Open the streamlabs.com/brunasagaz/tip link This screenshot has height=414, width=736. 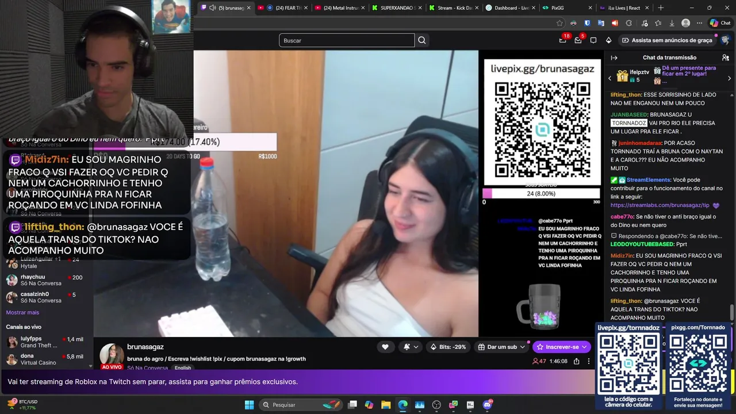click(x=660, y=205)
